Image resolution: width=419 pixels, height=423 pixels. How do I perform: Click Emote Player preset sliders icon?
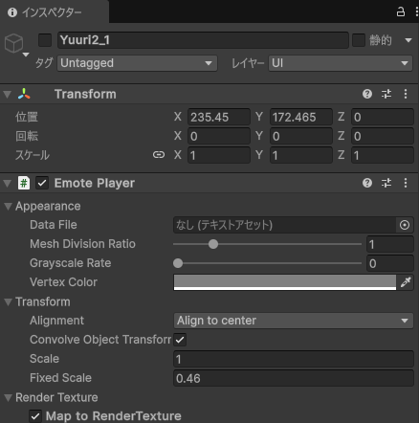point(386,183)
